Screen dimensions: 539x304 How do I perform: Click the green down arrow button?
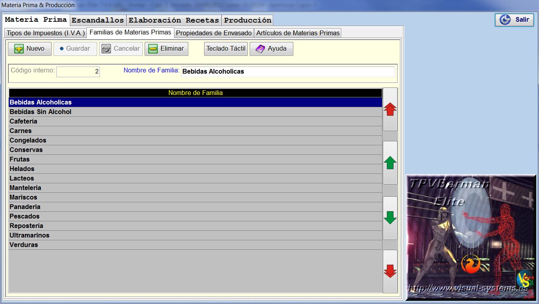390,218
